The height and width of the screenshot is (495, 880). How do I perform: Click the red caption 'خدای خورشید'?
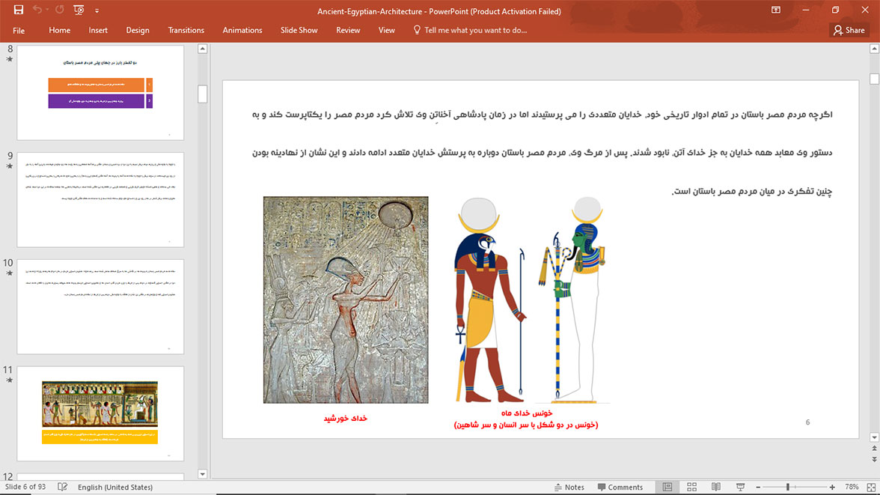[345, 419]
